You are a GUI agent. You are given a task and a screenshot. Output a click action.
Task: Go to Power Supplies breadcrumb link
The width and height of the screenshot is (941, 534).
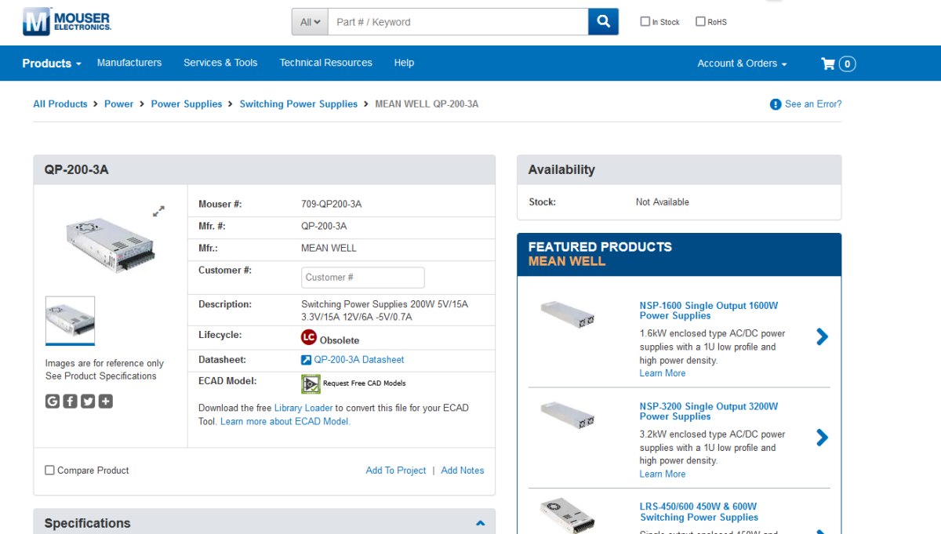point(187,104)
